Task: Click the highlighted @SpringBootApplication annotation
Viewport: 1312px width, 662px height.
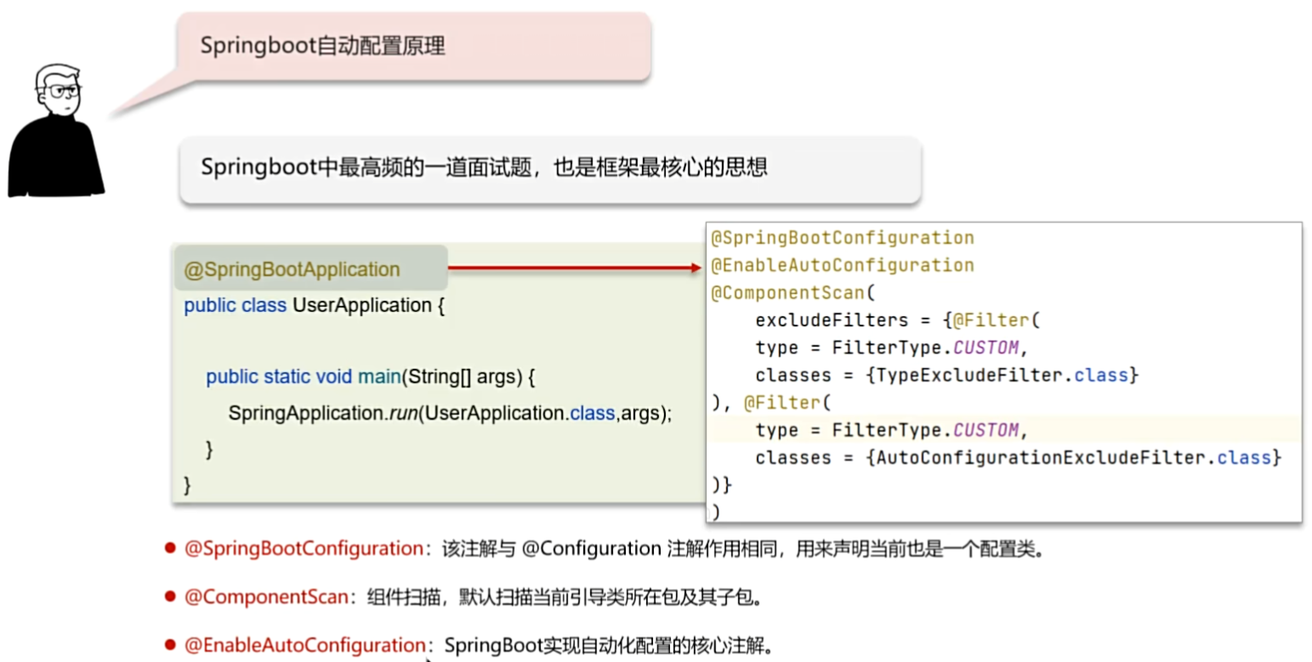Action: (x=292, y=269)
